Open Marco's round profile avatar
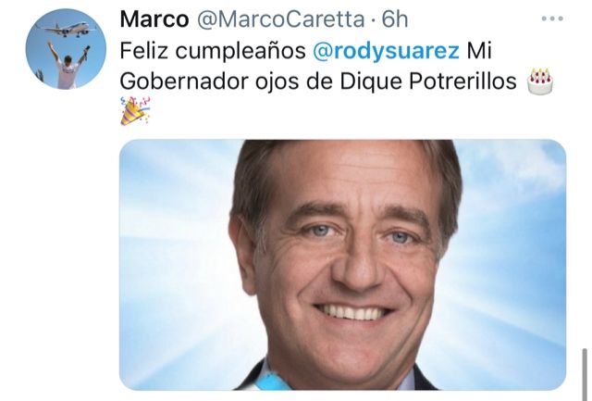Screen dimensions: 592x401 tap(66, 49)
